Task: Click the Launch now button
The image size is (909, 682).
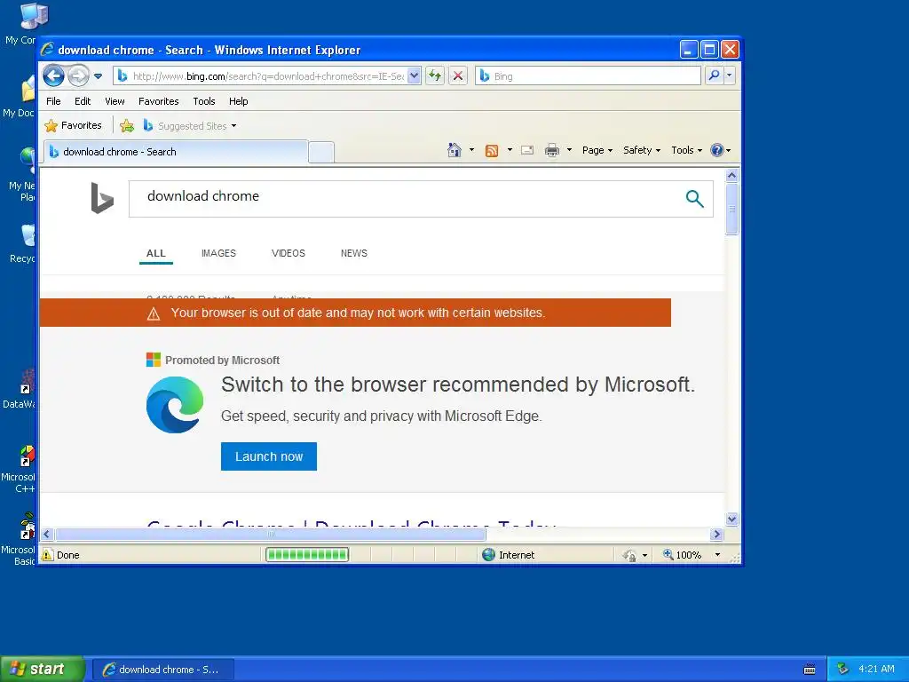Action: 269,456
